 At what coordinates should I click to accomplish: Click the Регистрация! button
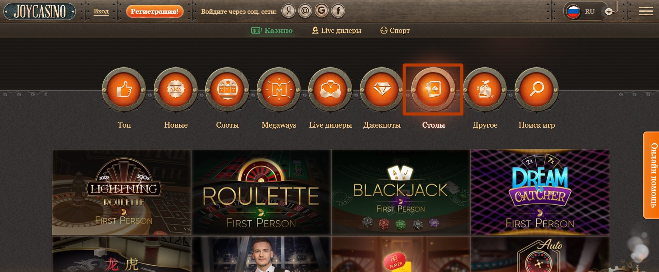(x=155, y=11)
